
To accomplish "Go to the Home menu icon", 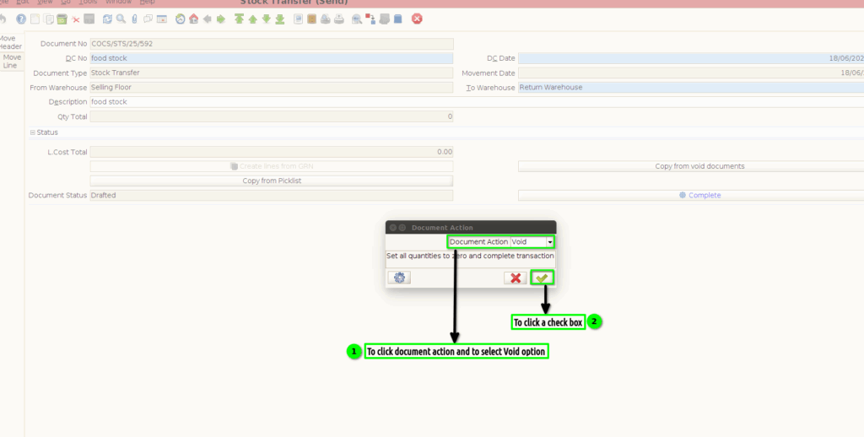I will click(x=193, y=19).
